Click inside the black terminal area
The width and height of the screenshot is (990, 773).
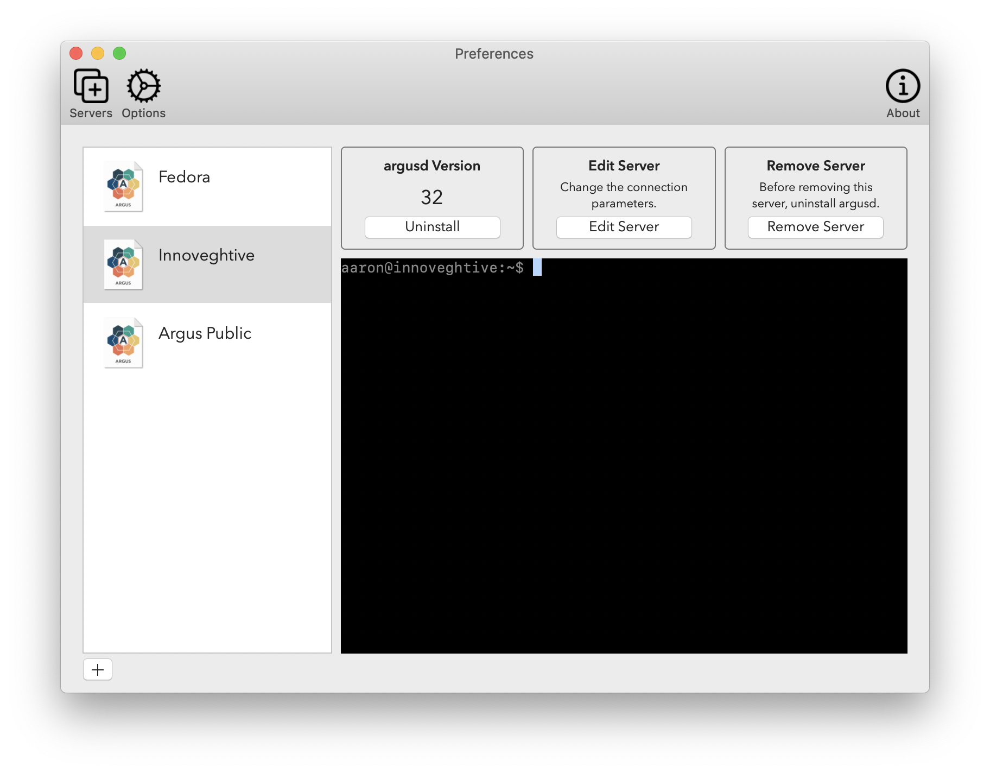click(624, 456)
